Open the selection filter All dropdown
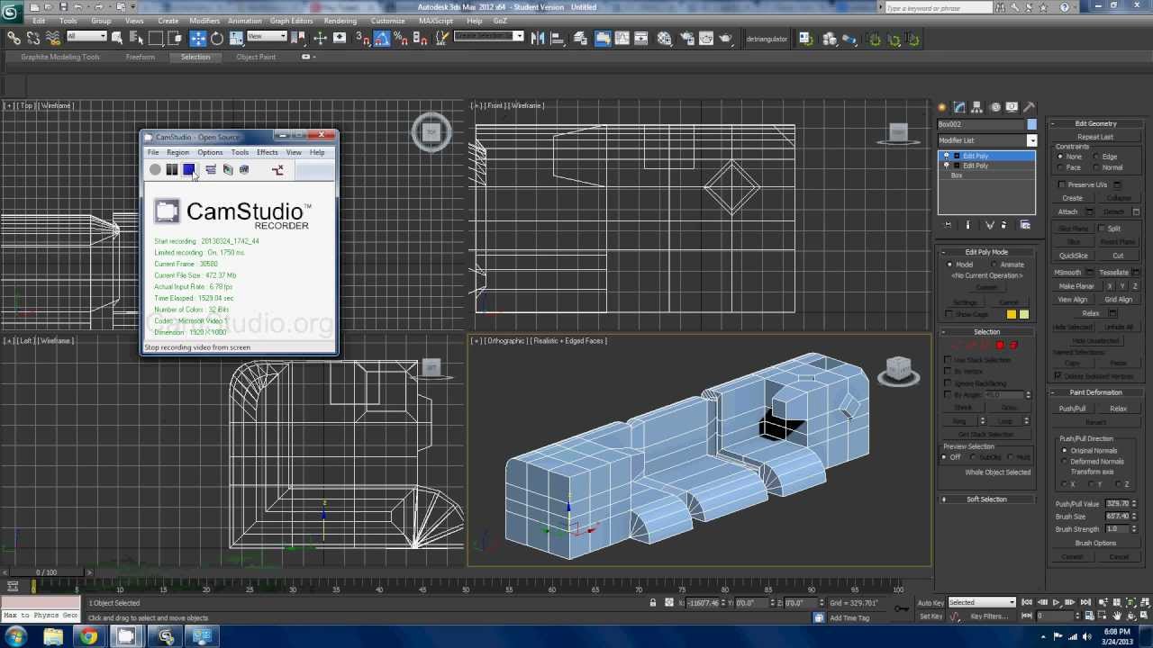The width and height of the screenshot is (1153, 648). [86, 37]
